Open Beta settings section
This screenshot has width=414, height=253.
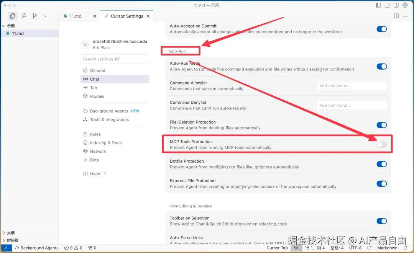point(115,160)
